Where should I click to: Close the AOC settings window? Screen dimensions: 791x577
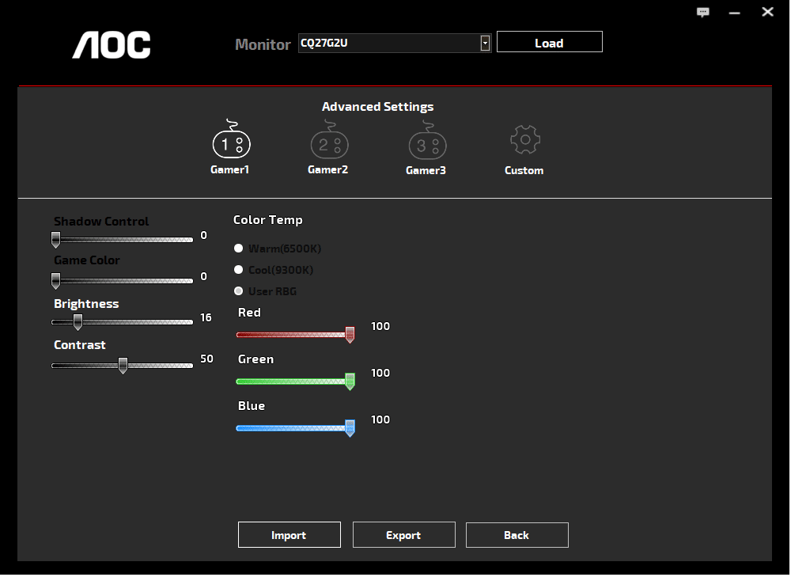coord(767,12)
